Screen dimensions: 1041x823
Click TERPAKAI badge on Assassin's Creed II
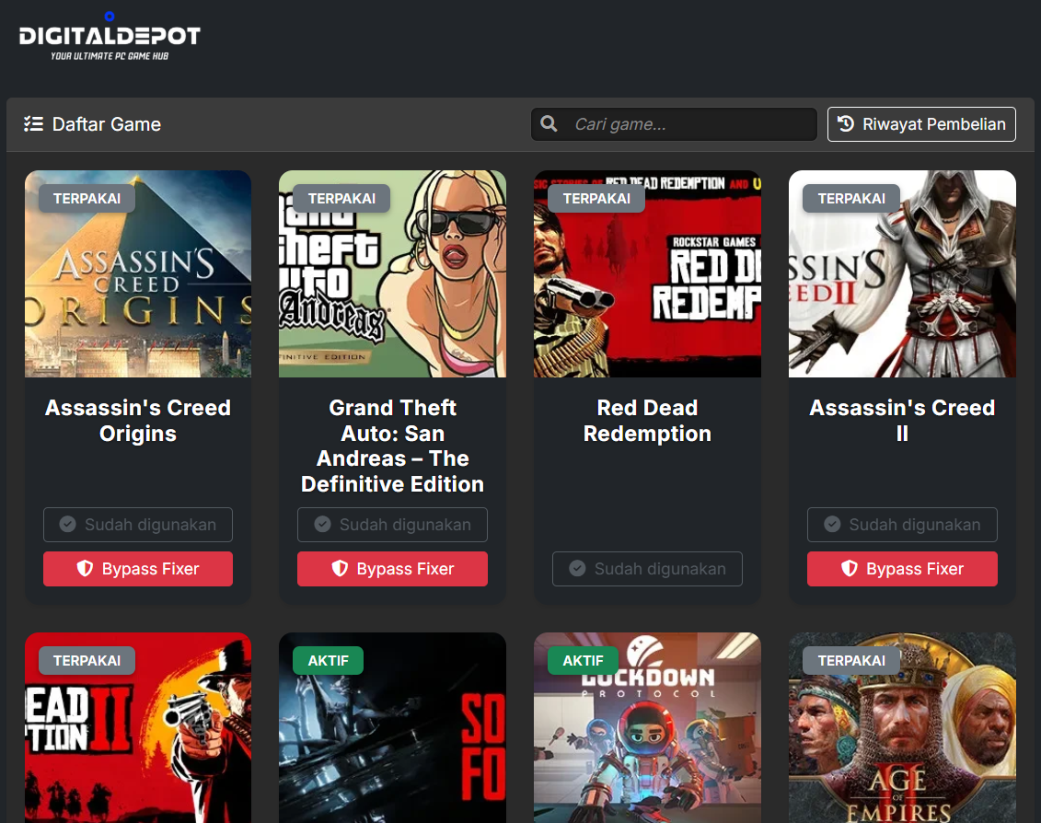(851, 199)
